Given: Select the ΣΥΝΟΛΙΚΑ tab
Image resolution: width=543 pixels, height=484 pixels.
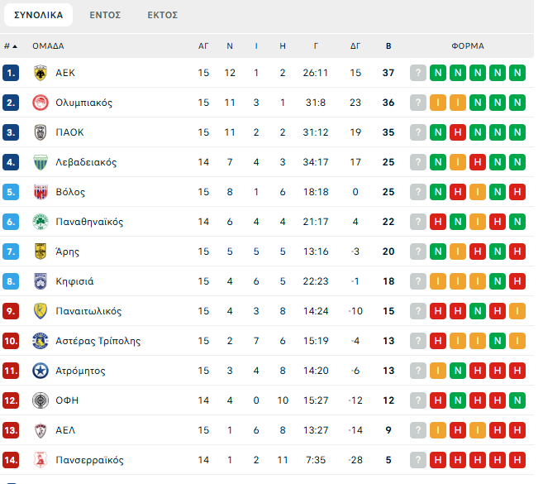Looking at the screenshot, I should coord(38,15).
